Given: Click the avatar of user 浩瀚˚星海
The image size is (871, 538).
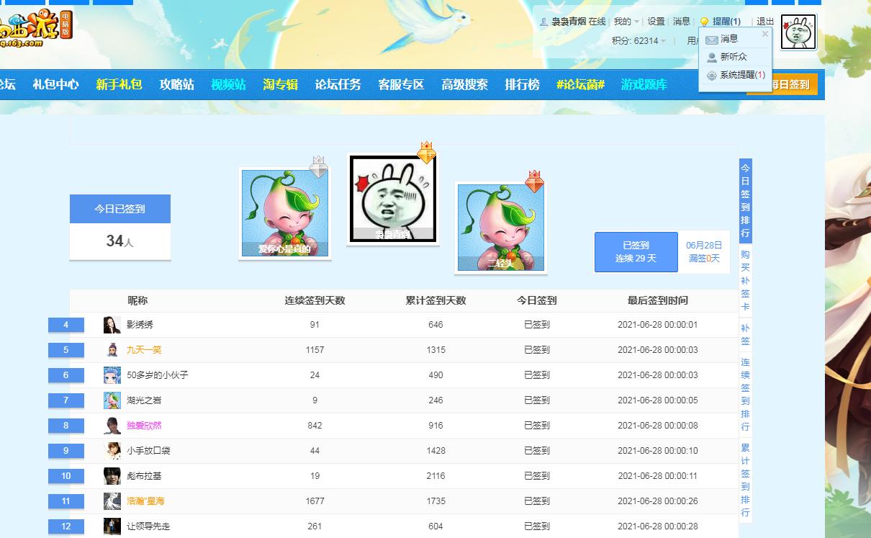Looking at the screenshot, I should pos(112,501).
